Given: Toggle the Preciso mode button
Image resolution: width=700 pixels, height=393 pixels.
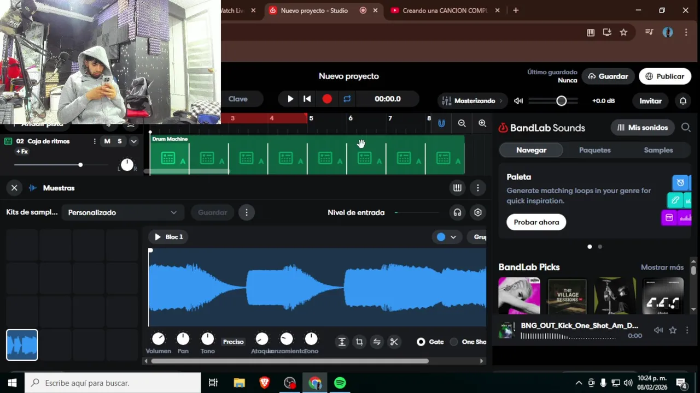Looking at the screenshot, I should [233, 342].
